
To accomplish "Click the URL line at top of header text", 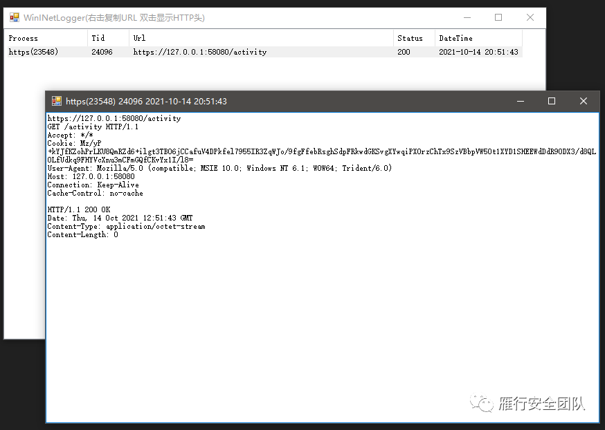I will tap(114, 119).
